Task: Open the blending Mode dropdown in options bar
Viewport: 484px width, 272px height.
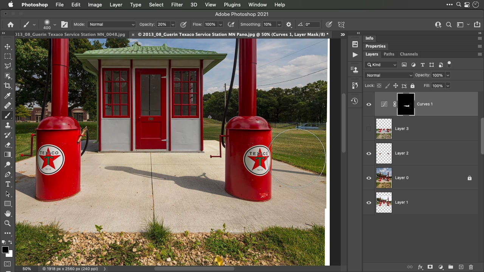Action: point(112,24)
